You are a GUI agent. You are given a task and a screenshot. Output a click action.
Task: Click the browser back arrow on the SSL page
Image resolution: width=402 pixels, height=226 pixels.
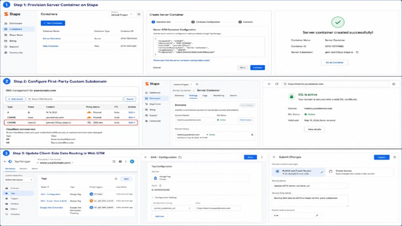269,84
